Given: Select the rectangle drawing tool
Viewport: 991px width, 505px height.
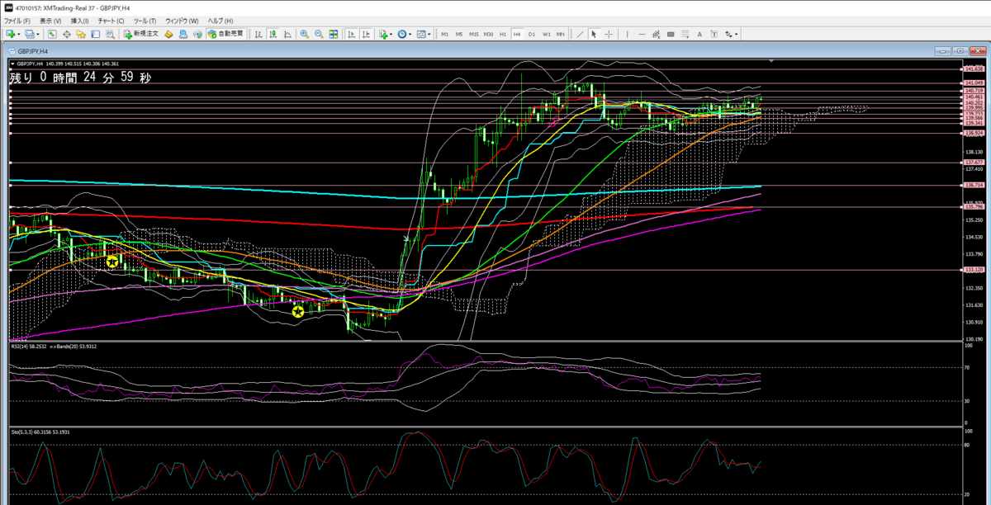Looking at the screenshot, I should pos(671,34).
